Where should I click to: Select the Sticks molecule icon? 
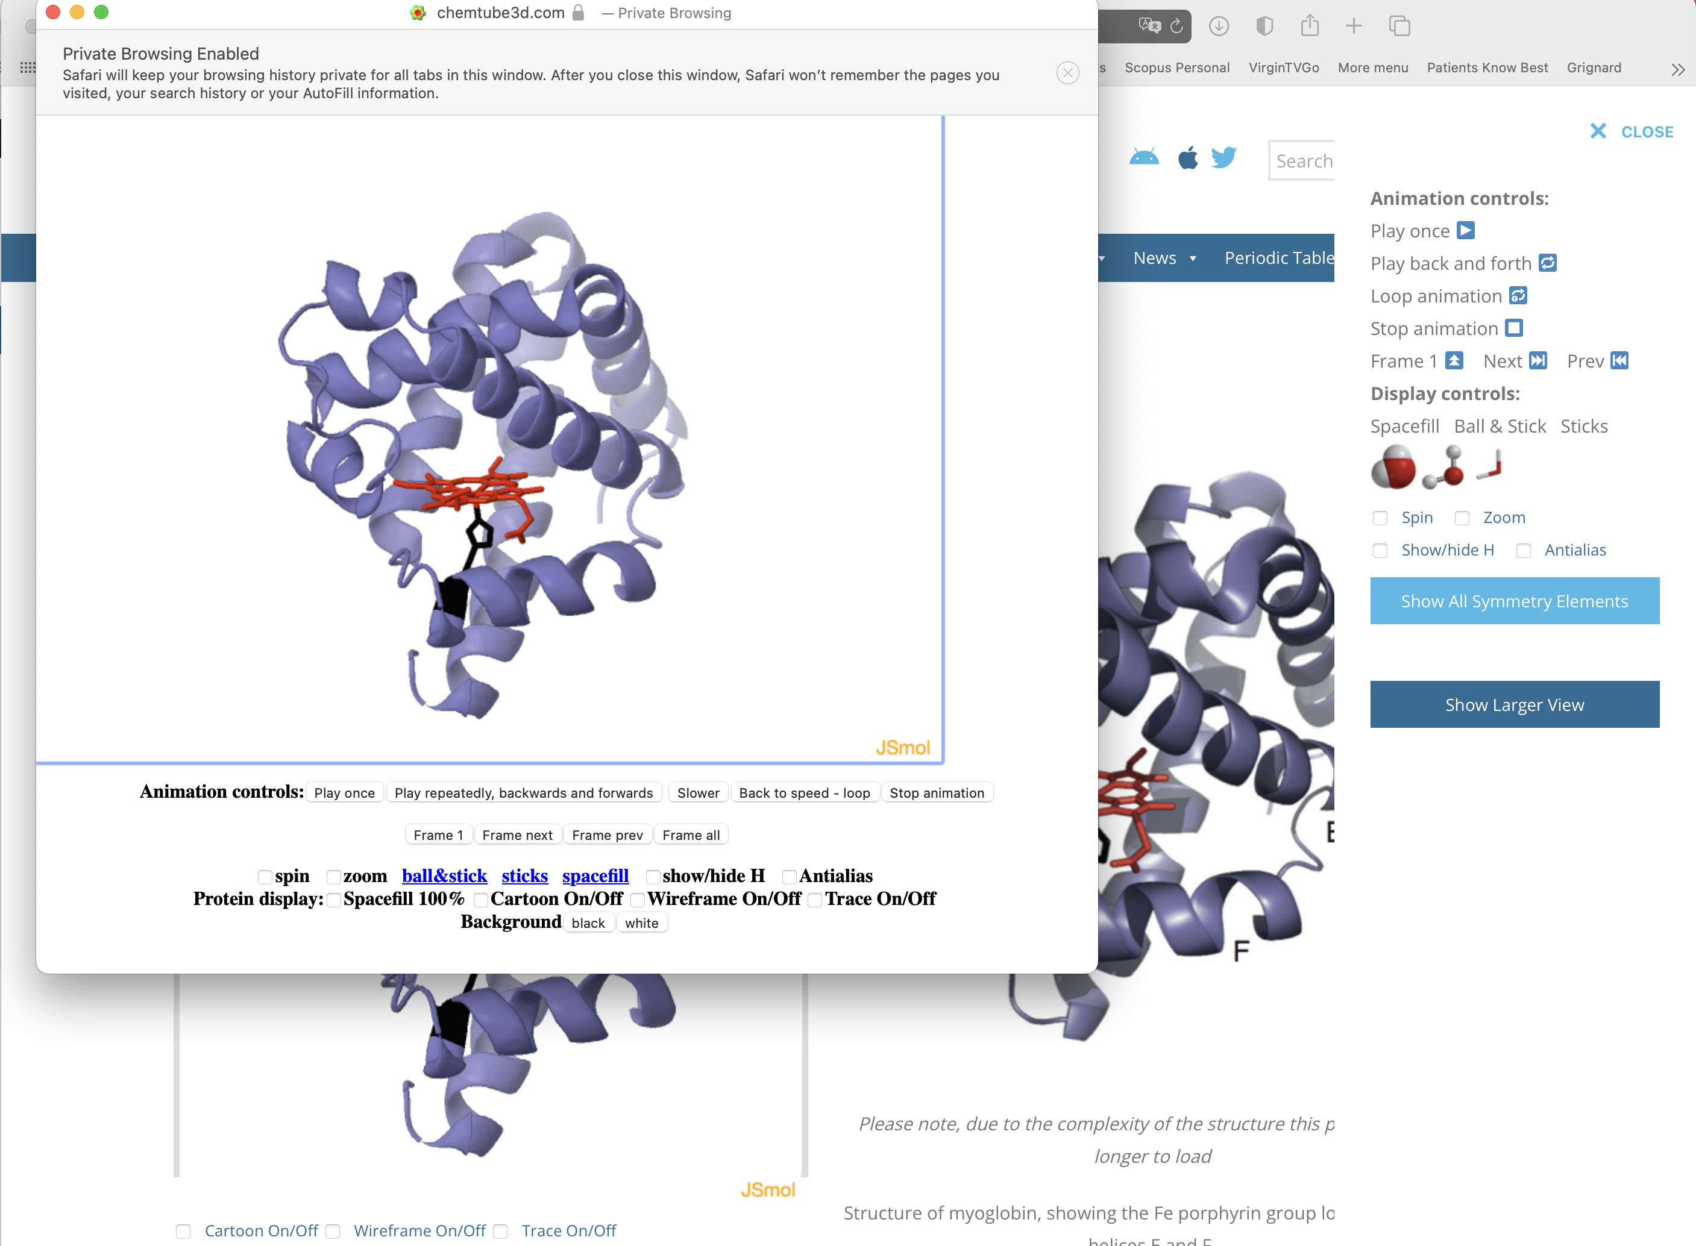(x=1489, y=465)
